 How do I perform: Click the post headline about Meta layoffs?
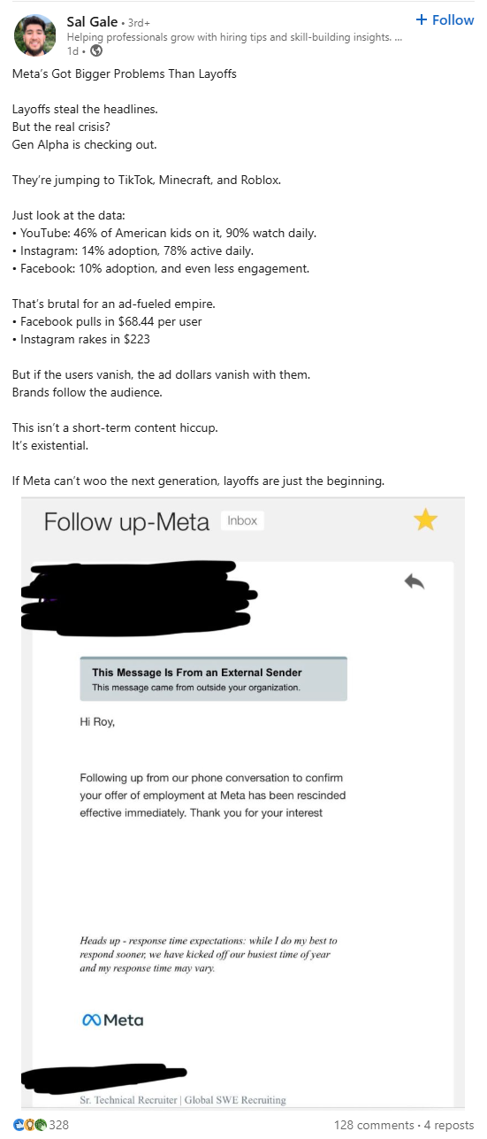125,74
